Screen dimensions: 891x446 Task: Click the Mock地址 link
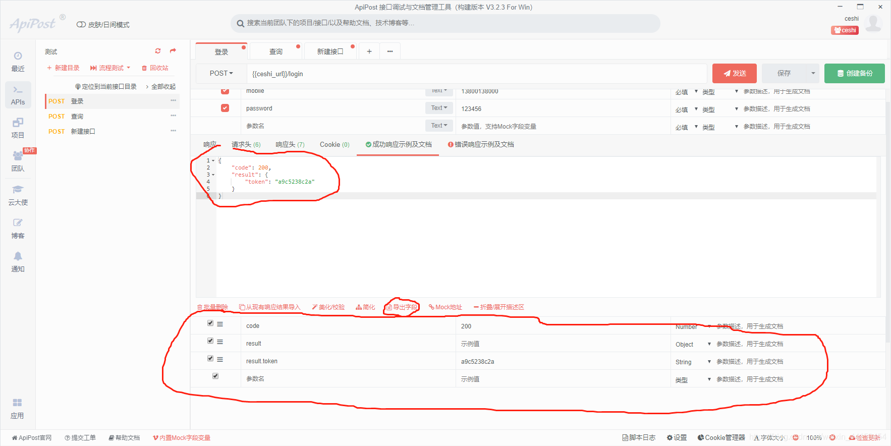click(x=445, y=307)
